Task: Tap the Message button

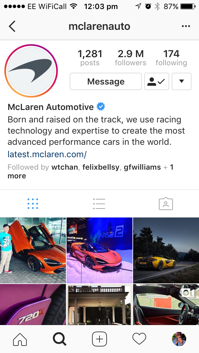Action: coord(106,81)
